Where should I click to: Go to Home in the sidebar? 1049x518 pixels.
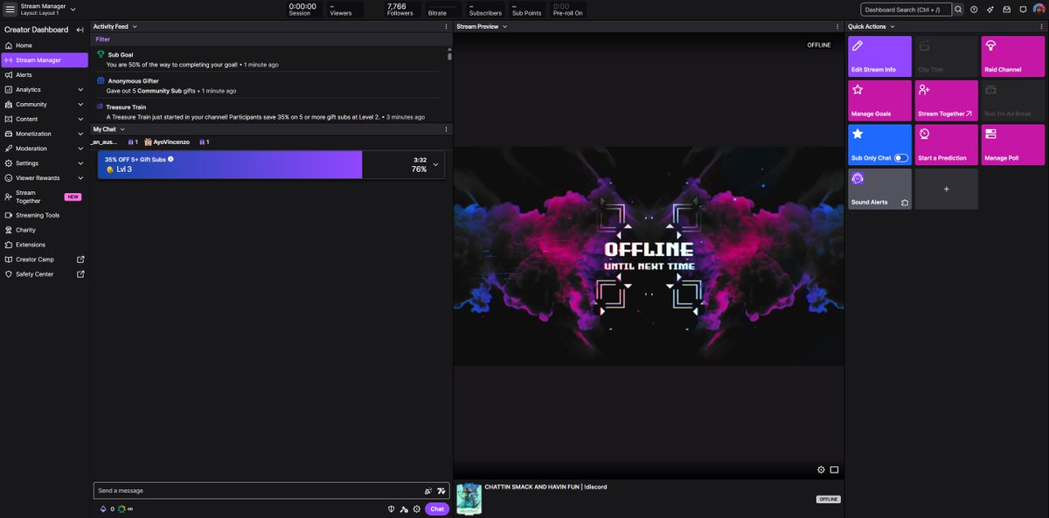coord(44,45)
